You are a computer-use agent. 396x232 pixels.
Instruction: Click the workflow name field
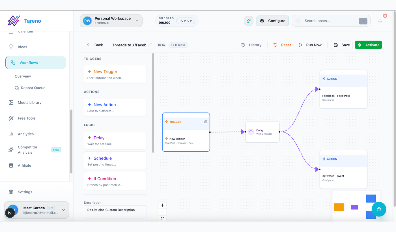pos(129,45)
